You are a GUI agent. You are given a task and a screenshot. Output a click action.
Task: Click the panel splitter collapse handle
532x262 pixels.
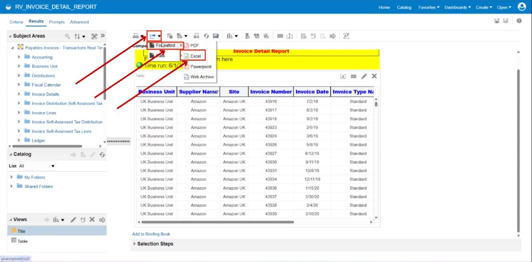(x=118, y=141)
